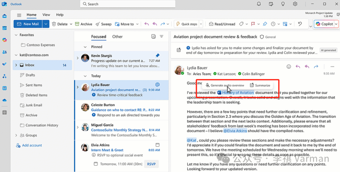Open Move to dropdown arrow
Screen dimensions: 340x172
137,24
